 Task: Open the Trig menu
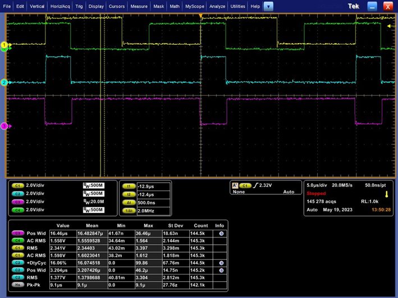79,6
